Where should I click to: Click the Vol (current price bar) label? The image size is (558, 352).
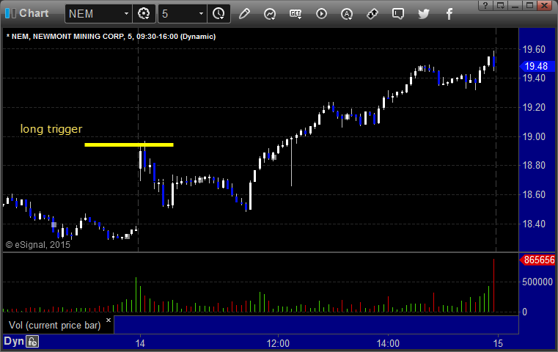tap(55, 326)
